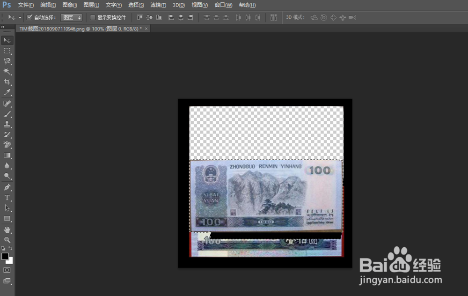The width and height of the screenshot is (468, 296).
Task: Open the 帮助(H) menu
Action: (x=247, y=5)
